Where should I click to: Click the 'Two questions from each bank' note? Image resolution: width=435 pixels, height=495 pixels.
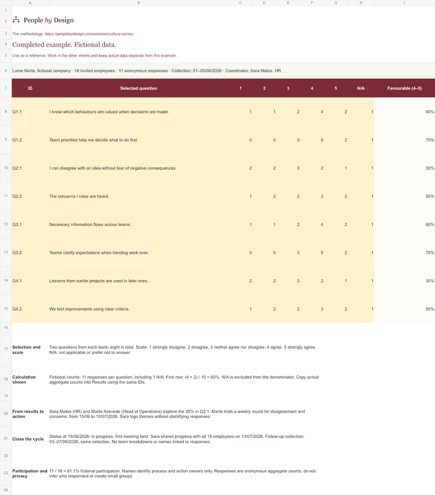coord(183,350)
